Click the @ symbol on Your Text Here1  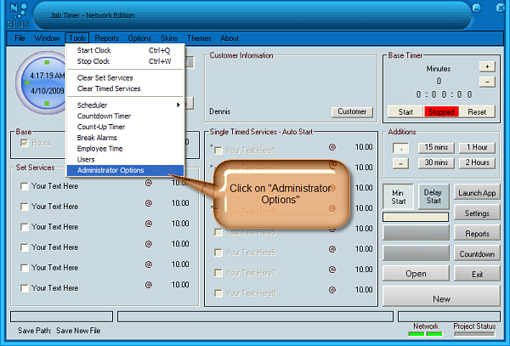coord(332,147)
